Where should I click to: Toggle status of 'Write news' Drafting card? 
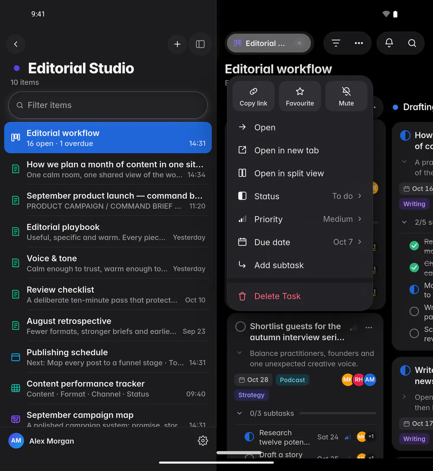(405, 370)
